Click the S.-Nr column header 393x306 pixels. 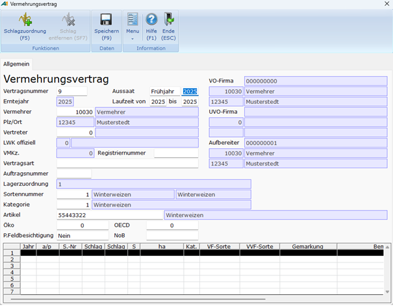tap(70, 246)
